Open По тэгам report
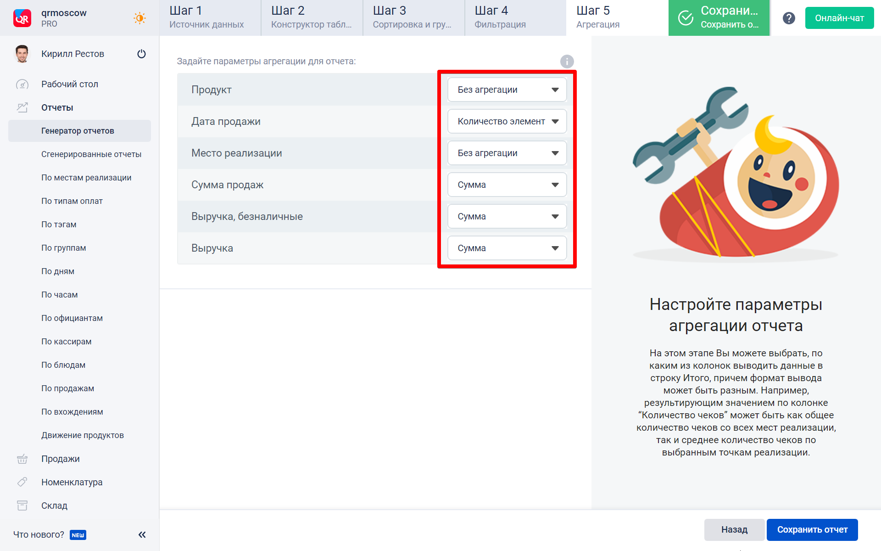 59,225
